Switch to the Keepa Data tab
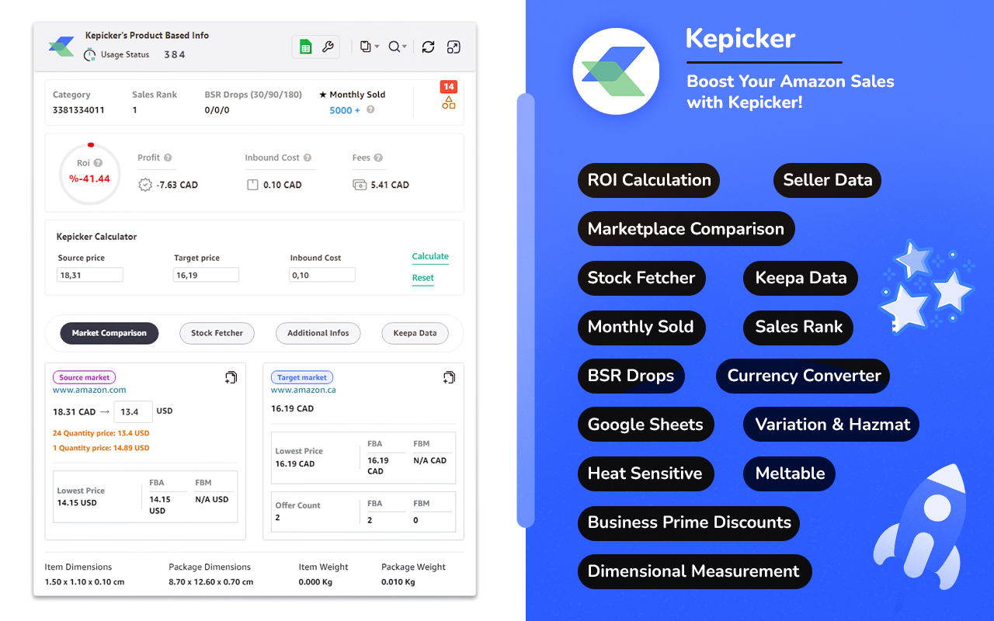The height and width of the screenshot is (621, 994). tap(415, 333)
